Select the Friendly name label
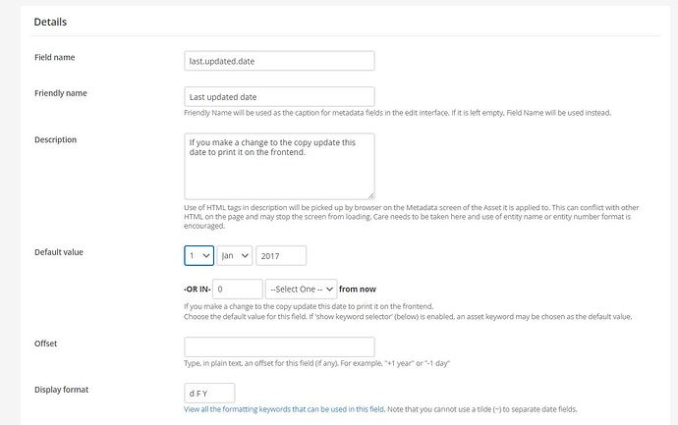678x425 pixels. (62, 93)
